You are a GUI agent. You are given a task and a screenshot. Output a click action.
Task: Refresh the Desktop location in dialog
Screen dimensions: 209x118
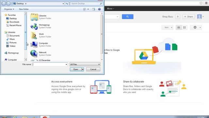coord(67,4)
